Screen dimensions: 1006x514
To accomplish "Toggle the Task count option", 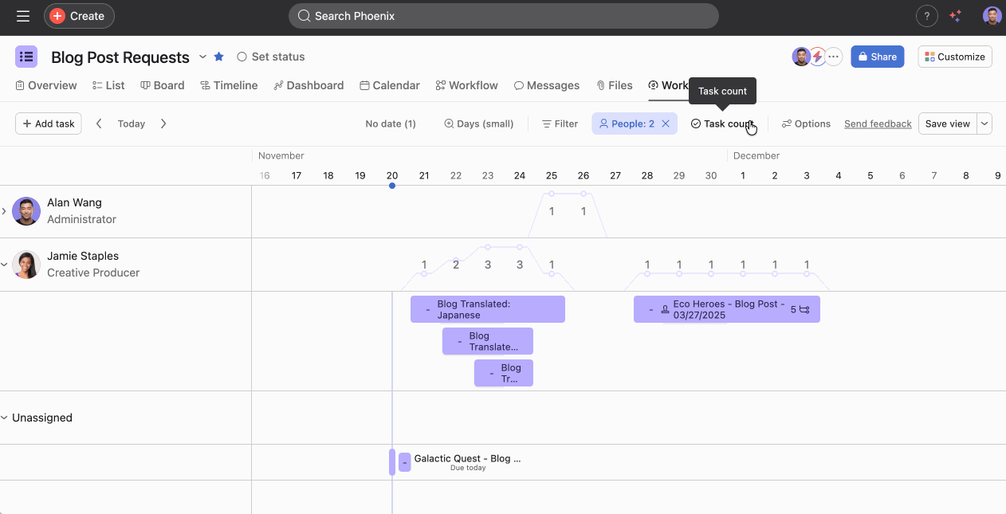I will (721, 124).
